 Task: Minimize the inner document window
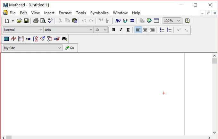202,13
